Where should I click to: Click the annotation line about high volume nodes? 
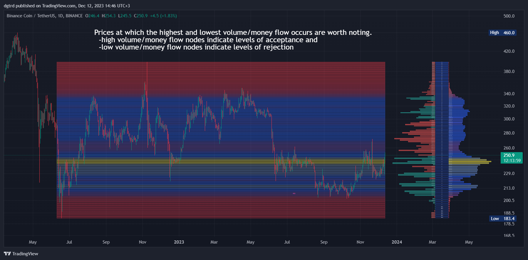(208, 40)
